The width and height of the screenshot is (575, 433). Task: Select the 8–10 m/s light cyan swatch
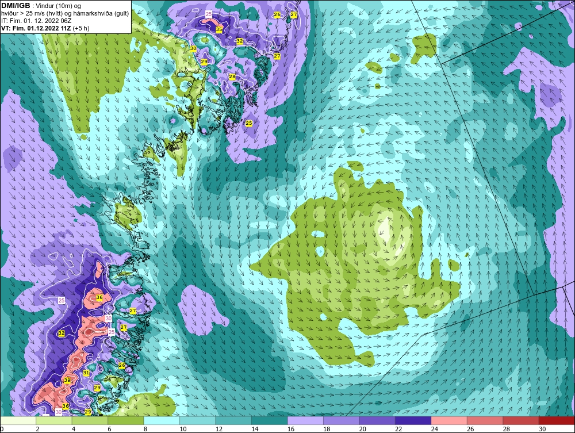[162, 420]
